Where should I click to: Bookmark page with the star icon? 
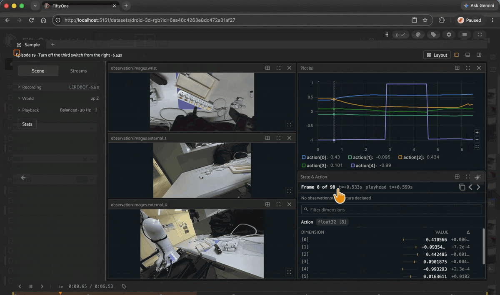coord(425,20)
